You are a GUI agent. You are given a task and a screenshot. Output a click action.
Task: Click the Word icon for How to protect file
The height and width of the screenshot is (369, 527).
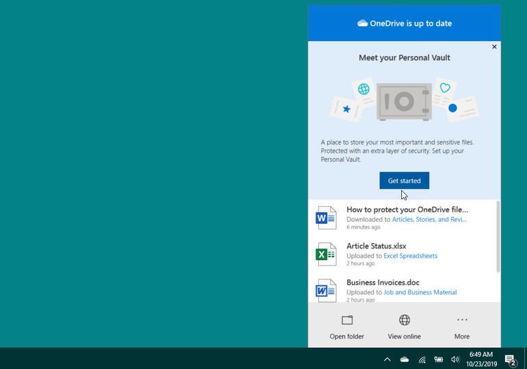[326, 218]
